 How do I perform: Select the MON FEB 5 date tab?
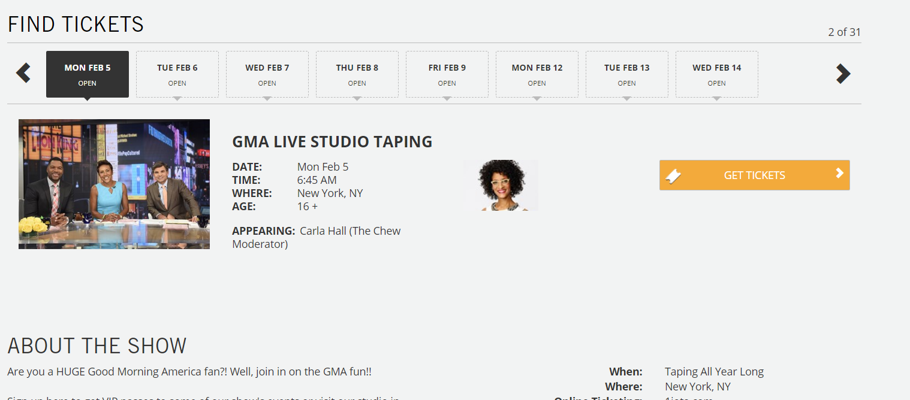coord(88,74)
